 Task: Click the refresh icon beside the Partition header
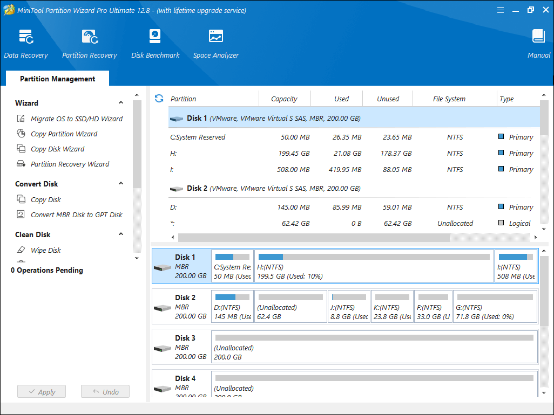(159, 99)
